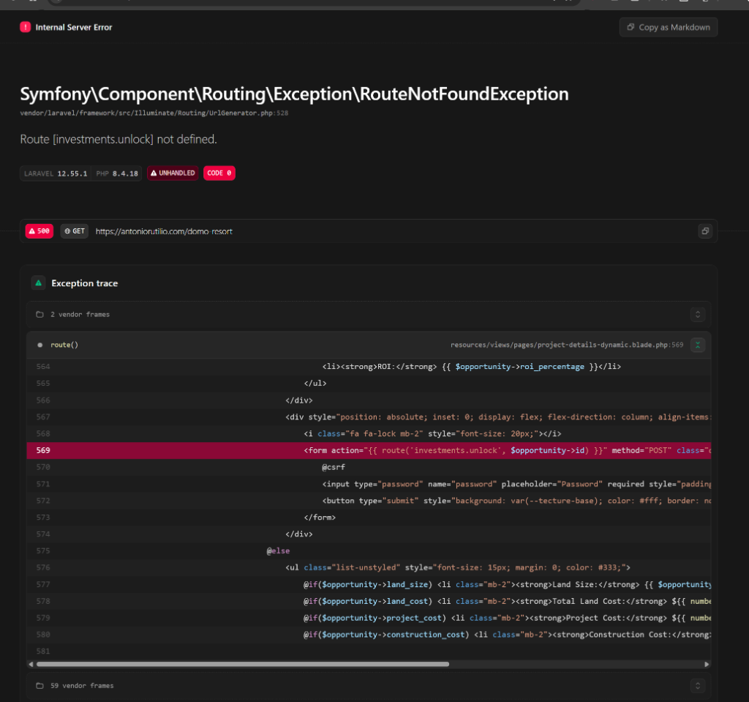749x702 pixels.
Task: Click the CODE 0 badge
Action: (x=219, y=173)
